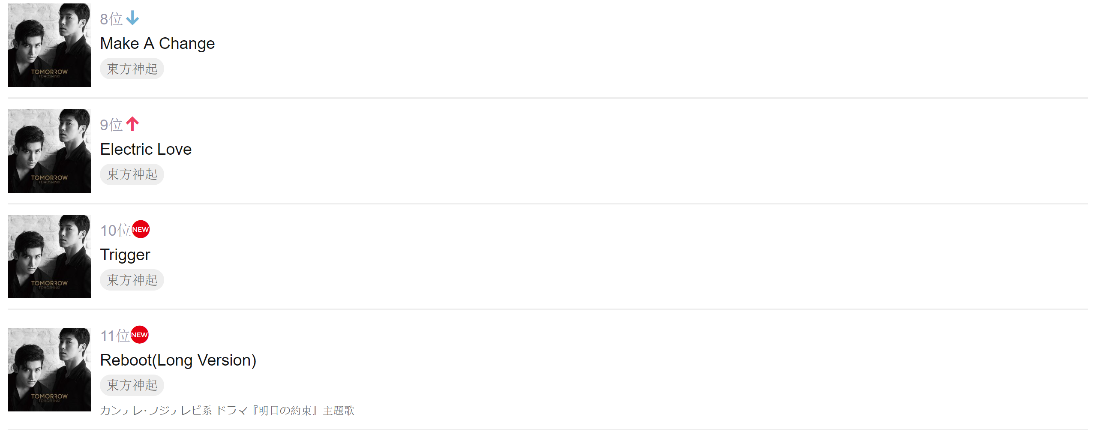The width and height of the screenshot is (1104, 435).
Task: Click the red up arrow beside 9位
Action: [x=132, y=124]
